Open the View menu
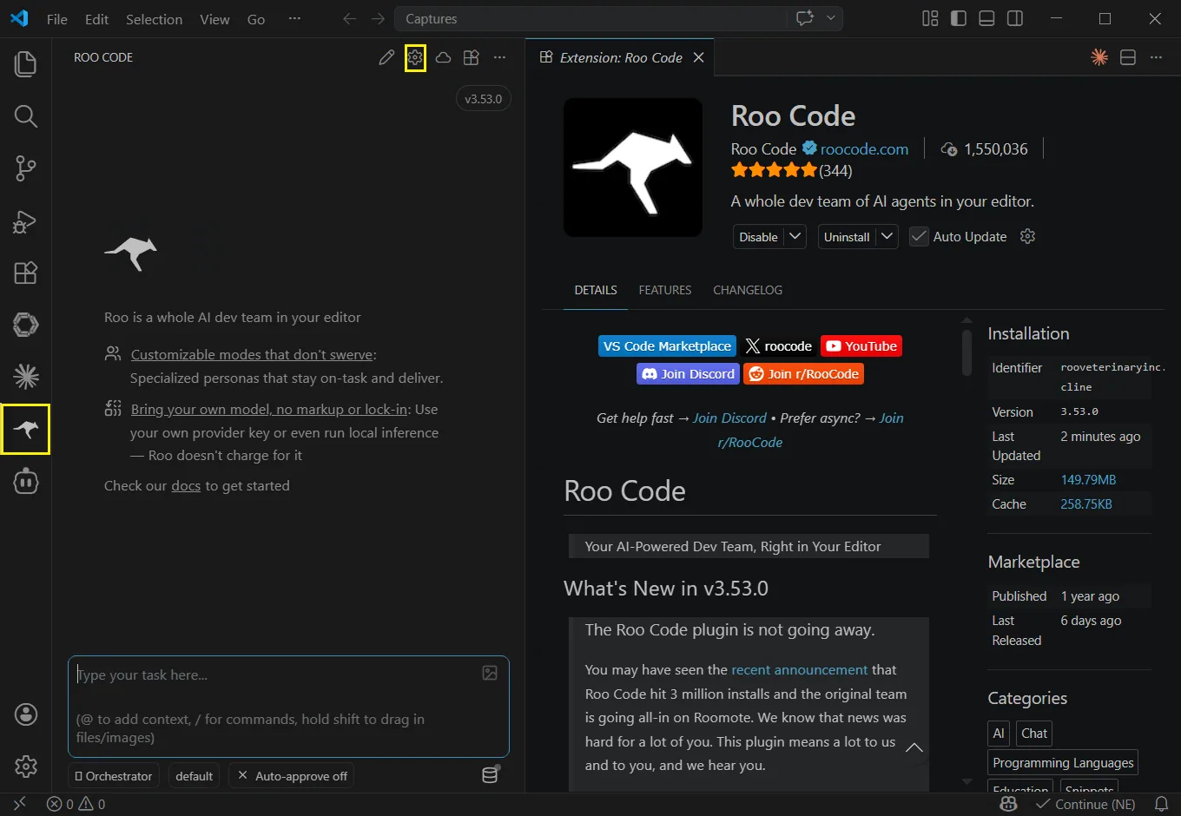This screenshot has width=1181, height=816. pos(214,19)
